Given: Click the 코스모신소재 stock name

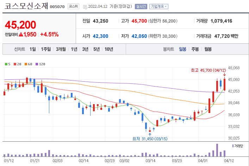Looking at the screenshot, I should 26,6.
